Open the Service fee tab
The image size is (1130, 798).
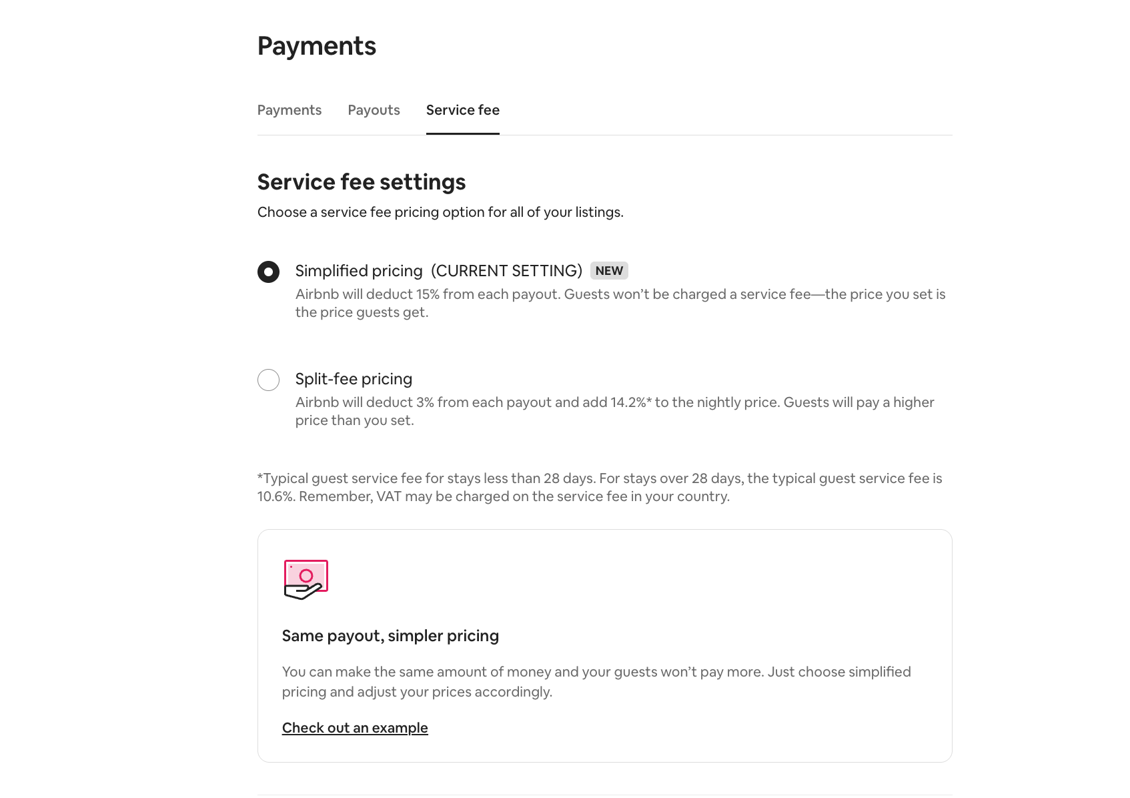[x=463, y=110]
